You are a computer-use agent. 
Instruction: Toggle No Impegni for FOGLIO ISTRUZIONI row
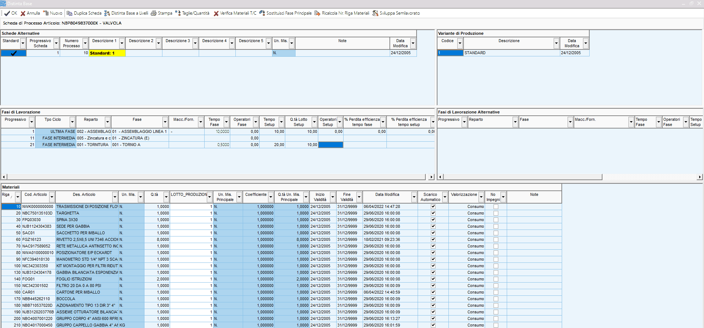(x=496, y=279)
